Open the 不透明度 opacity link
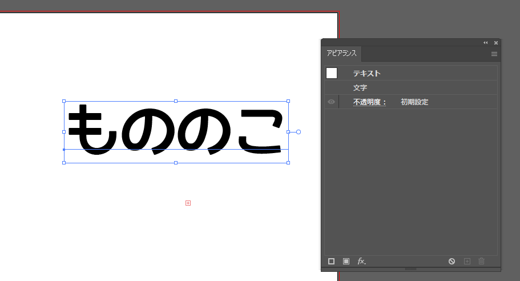Screen dimensions: 520x281 coord(369,102)
